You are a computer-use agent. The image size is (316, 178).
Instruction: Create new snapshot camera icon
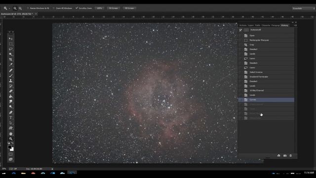click(x=285, y=156)
